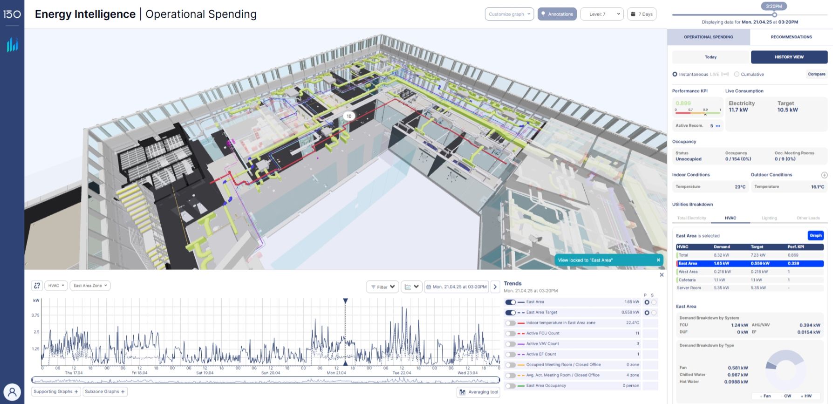Close the trends graph panel
833x404 pixels.
point(662,275)
